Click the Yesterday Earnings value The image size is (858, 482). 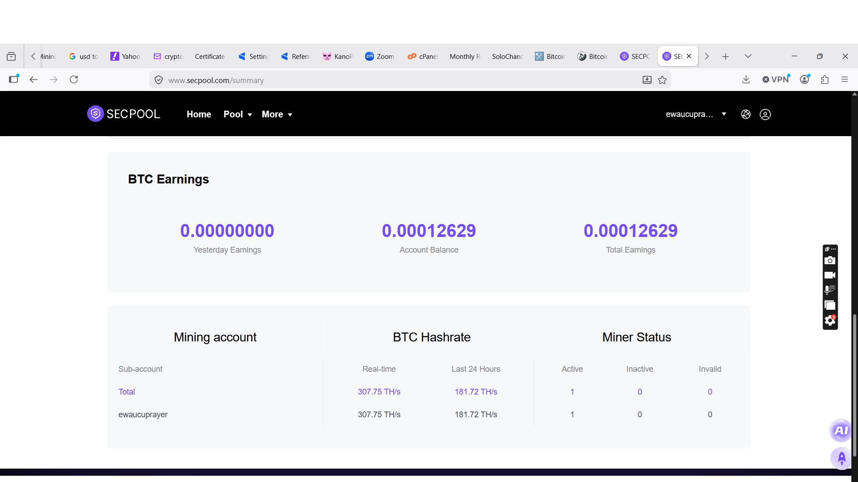[x=227, y=231]
